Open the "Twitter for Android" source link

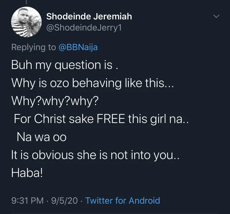pyautogui.click(x=122, y=201)
